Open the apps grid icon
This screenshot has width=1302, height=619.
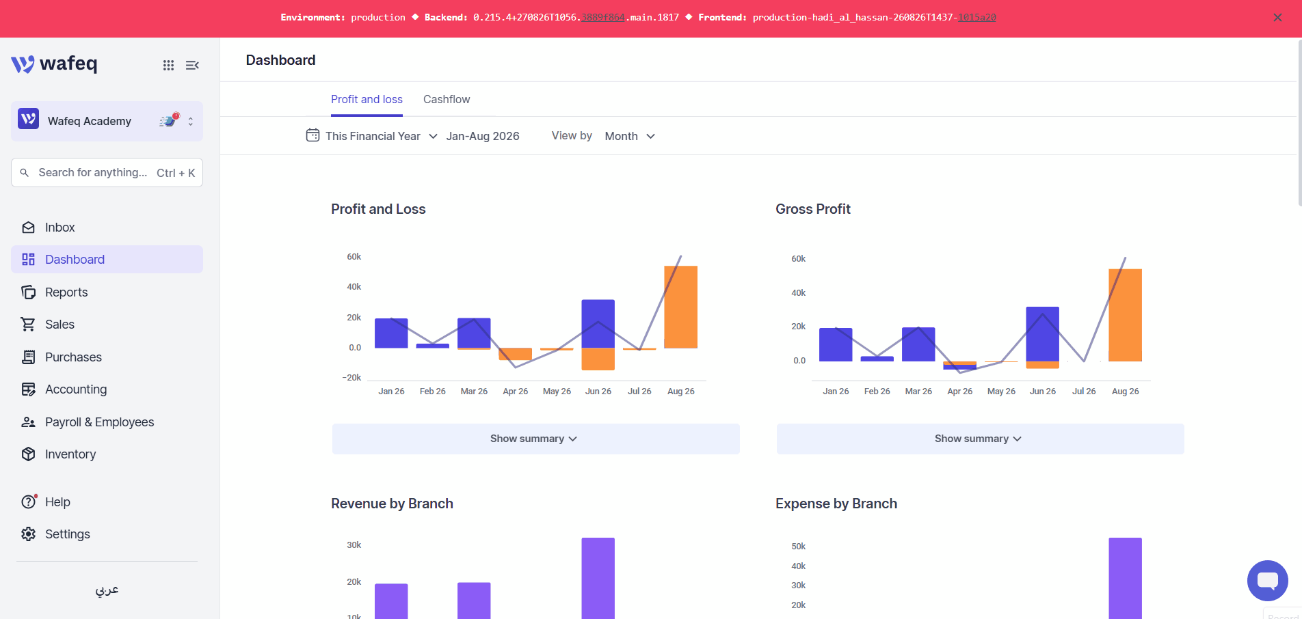[168, 65]
